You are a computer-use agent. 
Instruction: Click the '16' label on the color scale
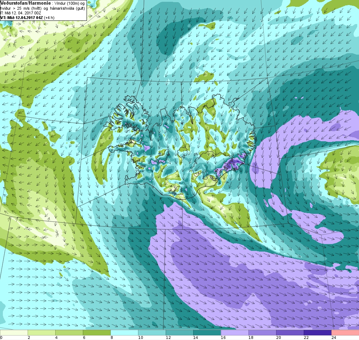click(x=223, y=338)
